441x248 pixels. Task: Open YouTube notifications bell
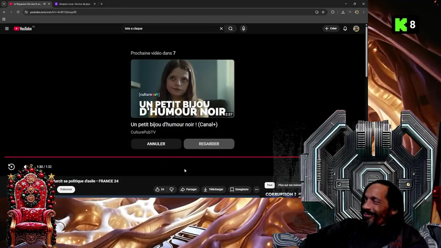tap(345, 29)
